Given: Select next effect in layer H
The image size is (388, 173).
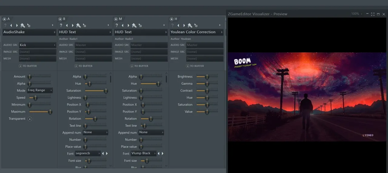Looking at the screenshot, I should tap(184, 25).
